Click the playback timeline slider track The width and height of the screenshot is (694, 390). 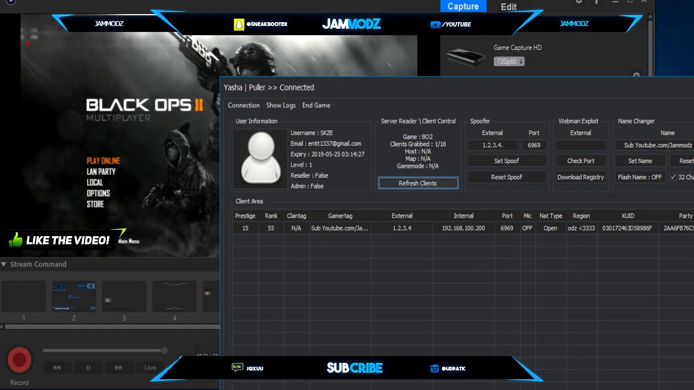(103, 350)
